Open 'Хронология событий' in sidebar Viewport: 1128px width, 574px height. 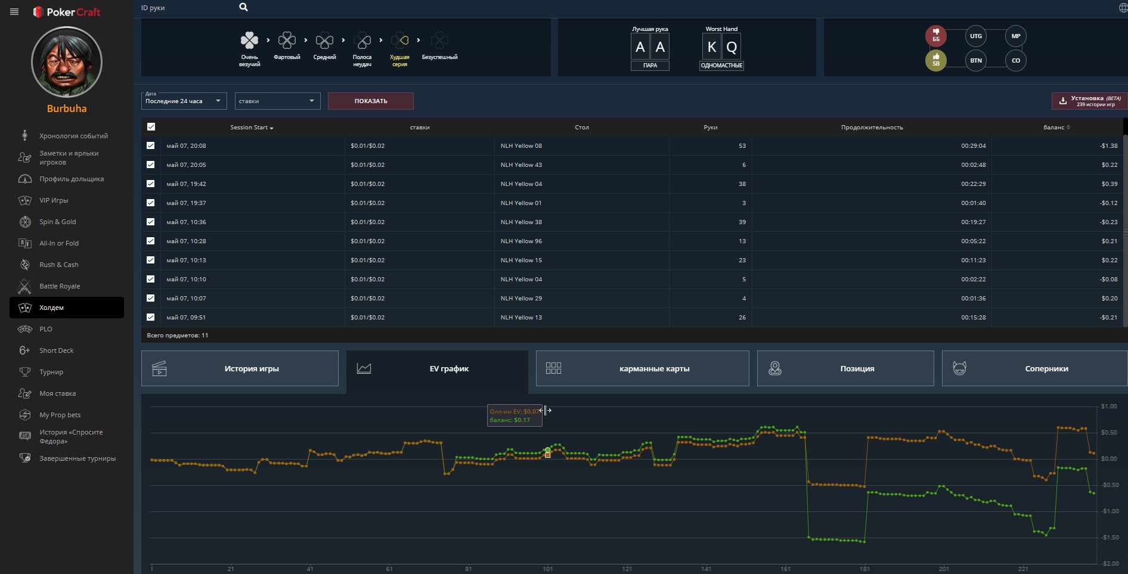(x=67, y=136)
